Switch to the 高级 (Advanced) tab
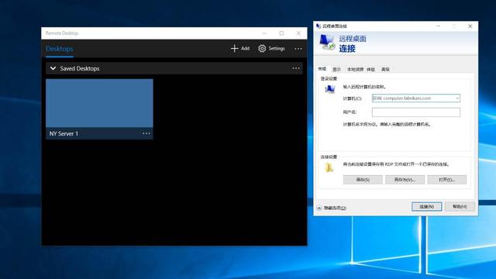The height and width of the screenshot is (279, 496). pyautogui.click(x=385, y=69)
